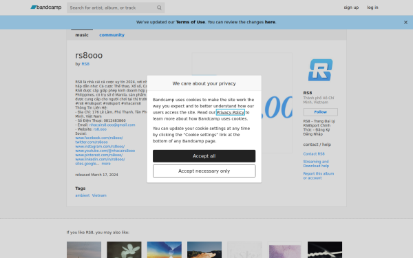This screenshot has width=413, height=258.
Task: Open the www.facebook.com/rs8ooo/ link
Action: pos(99,138)
